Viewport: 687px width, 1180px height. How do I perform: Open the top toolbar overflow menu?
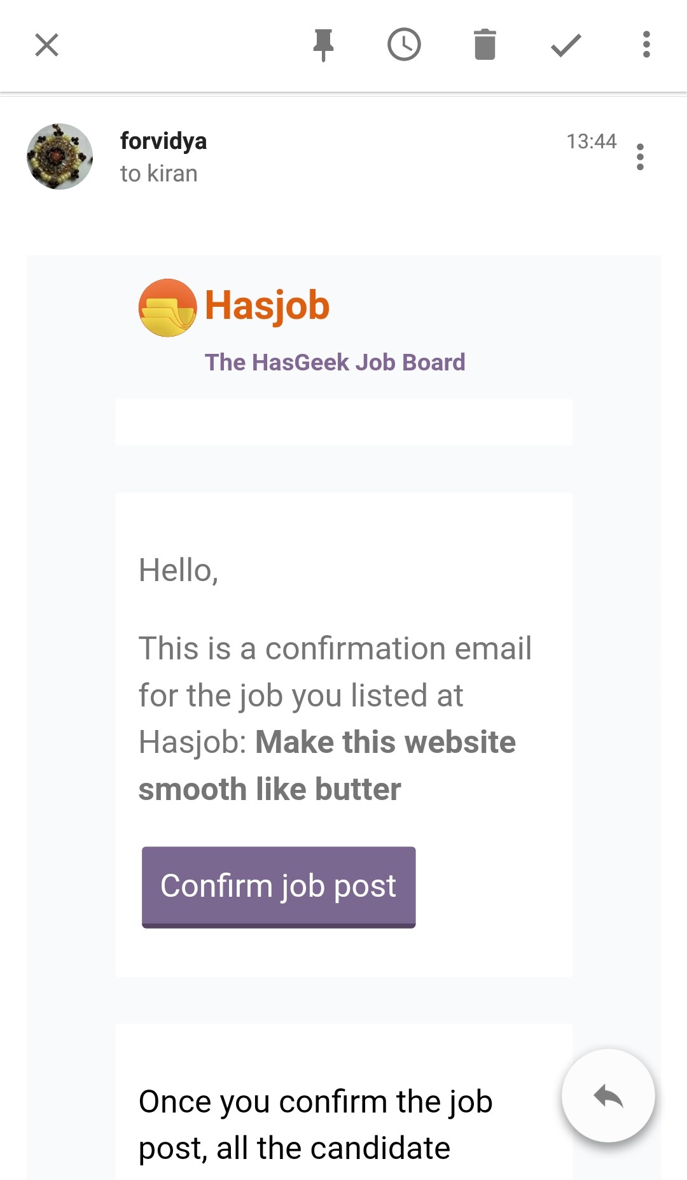646,45
